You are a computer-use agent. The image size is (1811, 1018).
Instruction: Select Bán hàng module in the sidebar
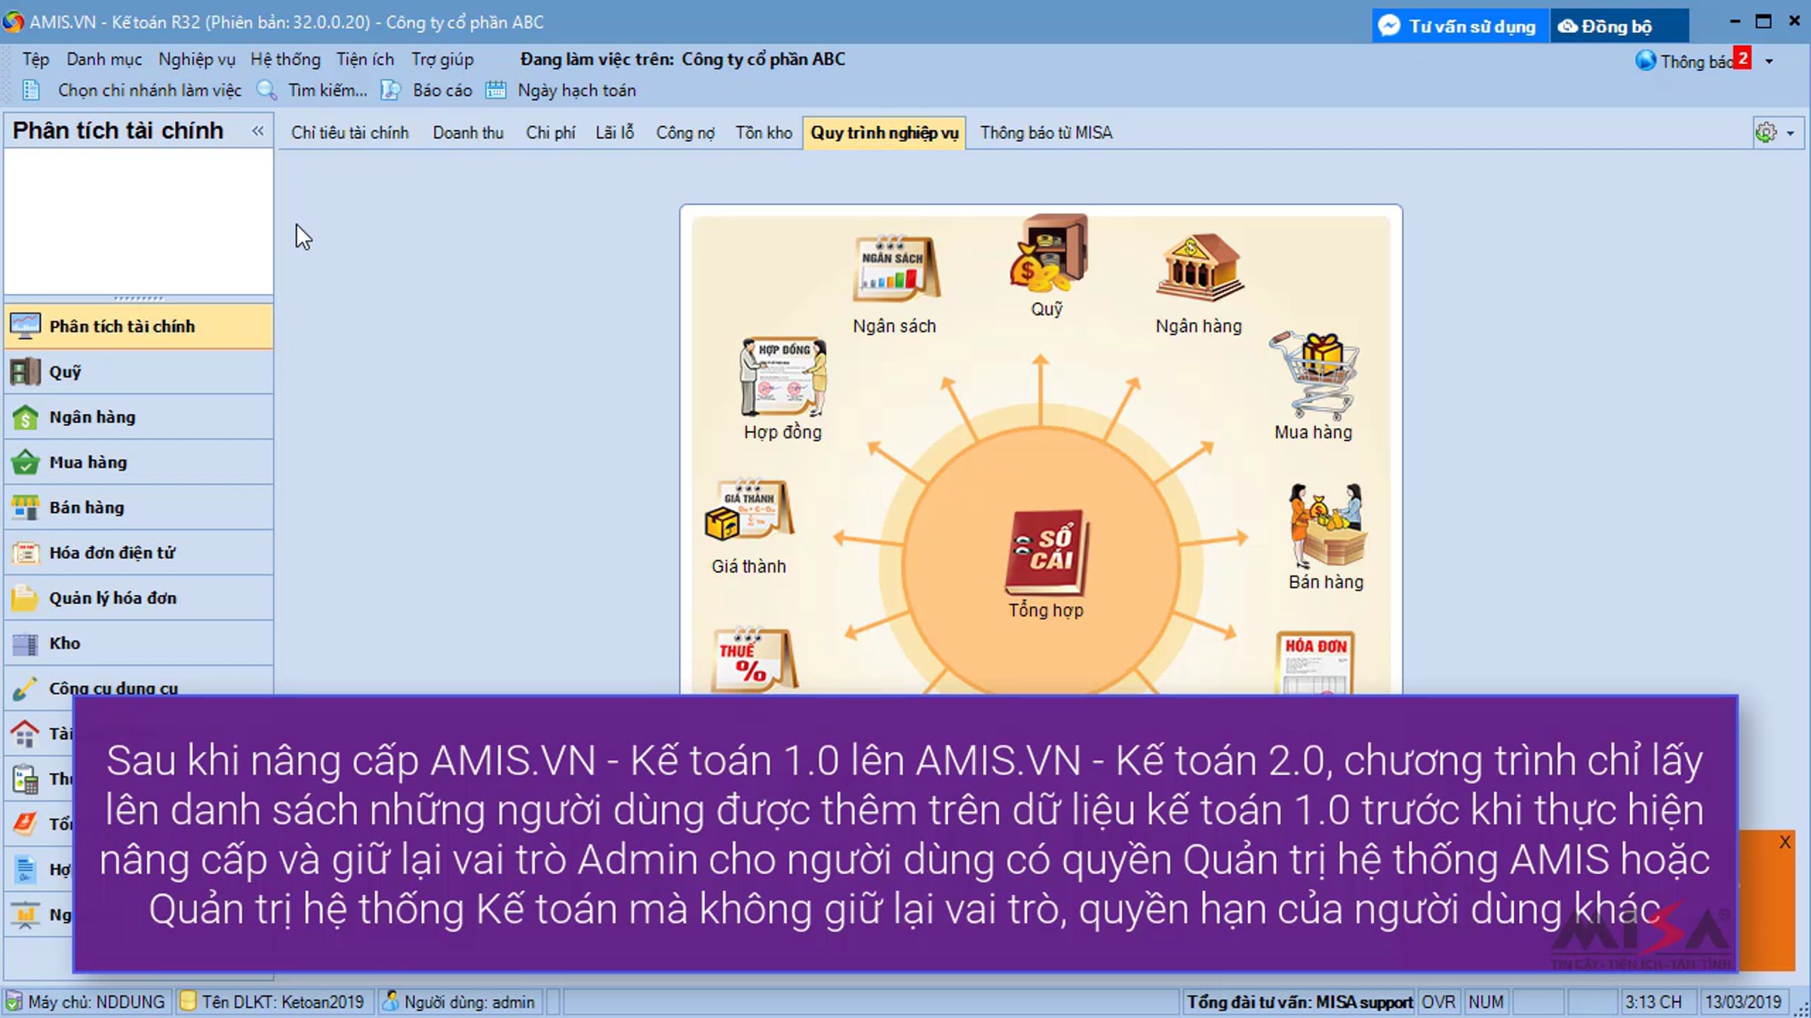point(139,507)
